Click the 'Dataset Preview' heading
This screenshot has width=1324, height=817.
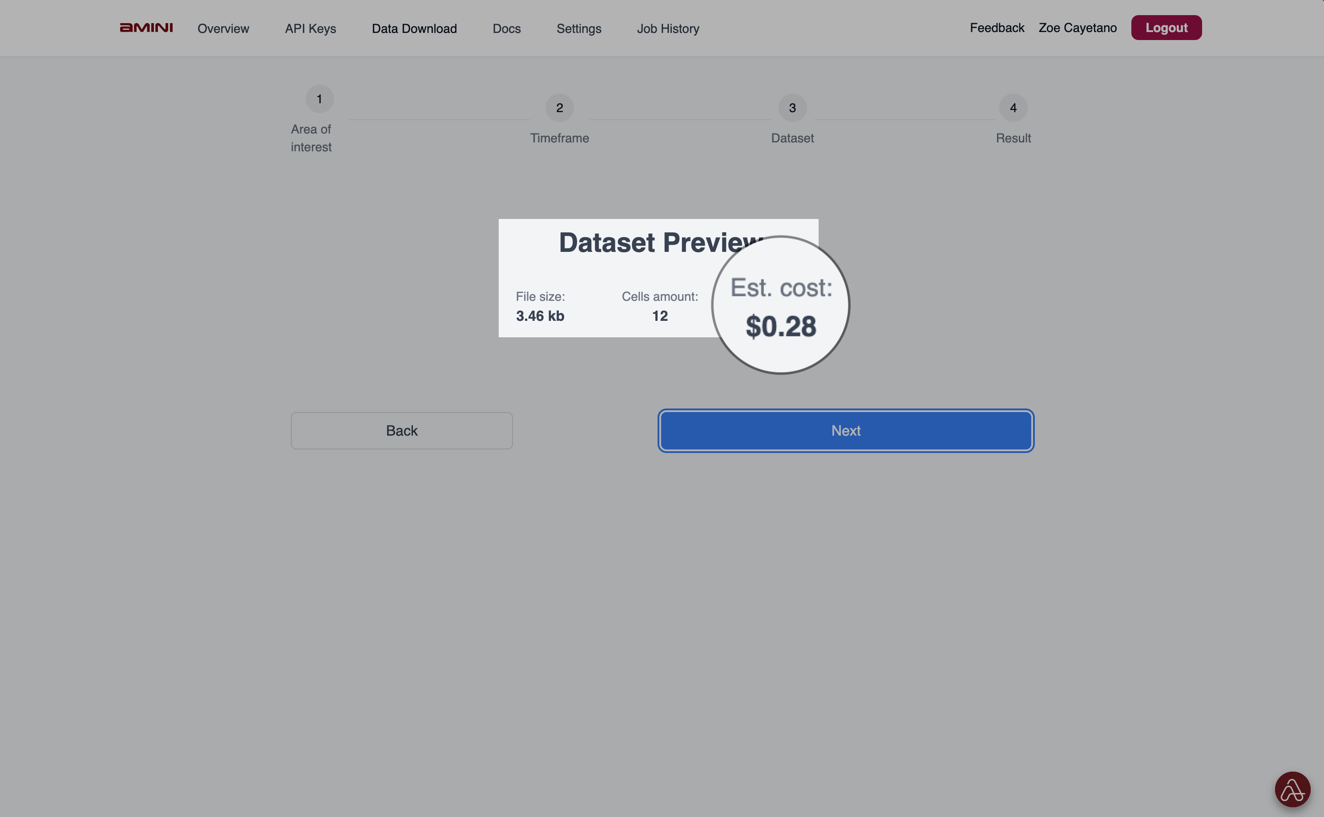click(660, 242)
